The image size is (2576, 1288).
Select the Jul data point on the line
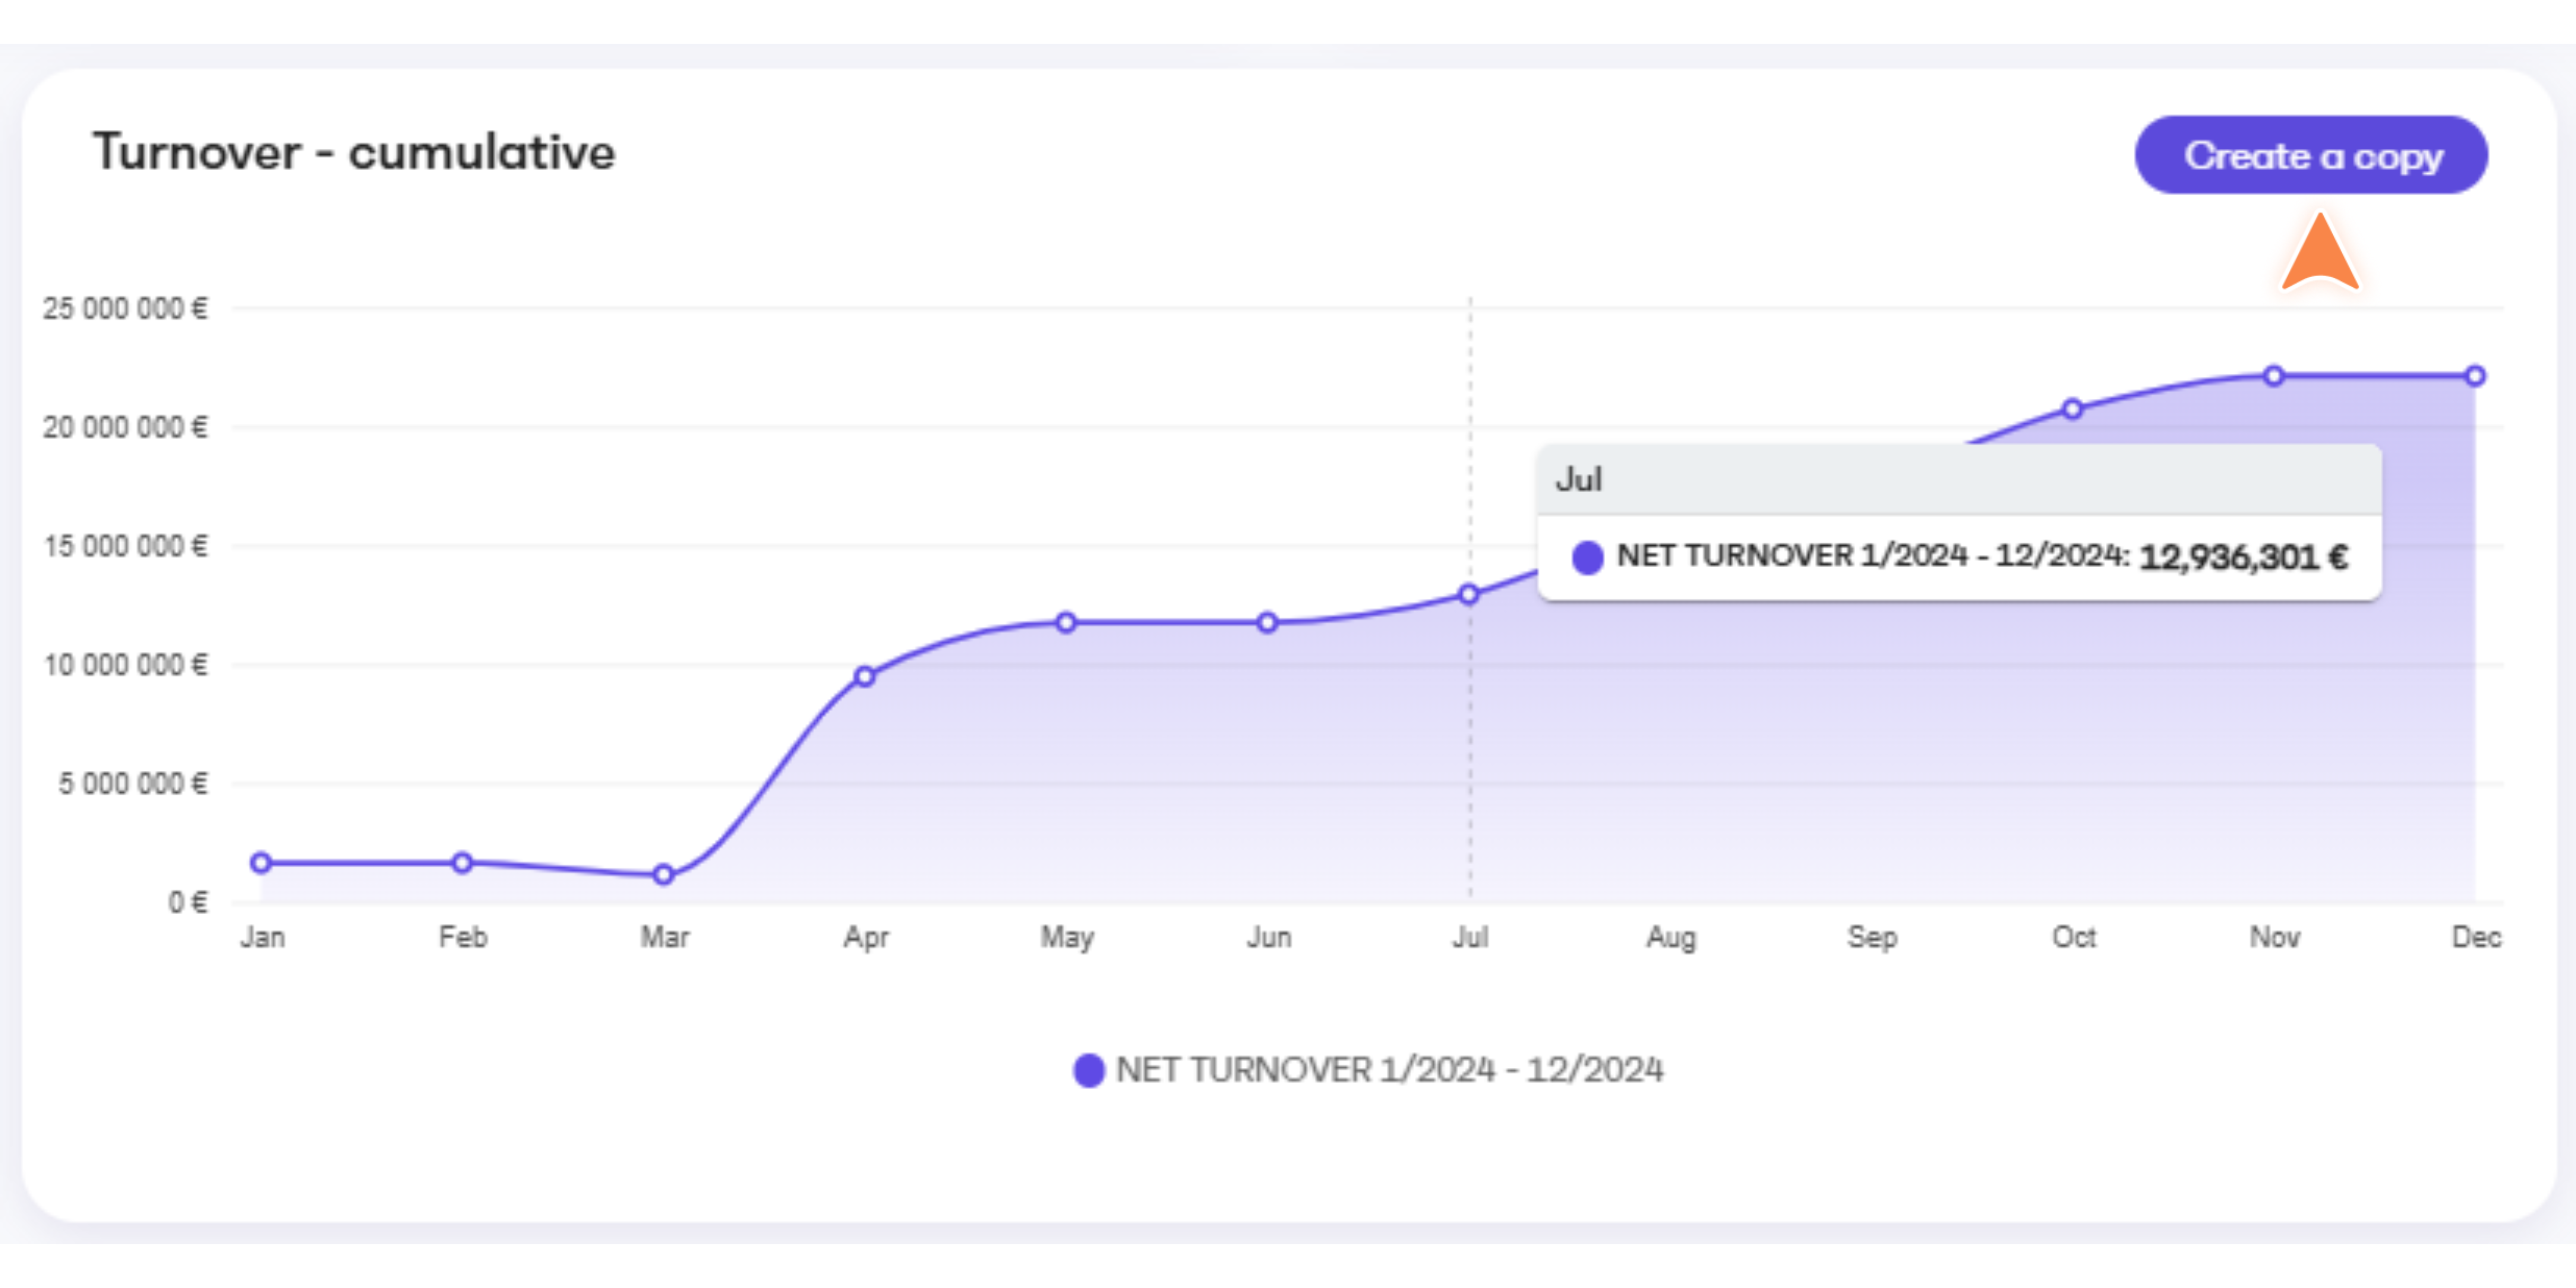[x=1468, y=594]
